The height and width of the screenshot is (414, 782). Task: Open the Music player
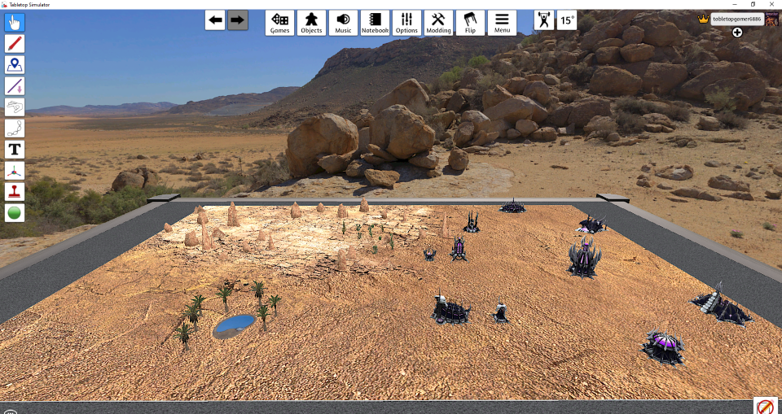pos(343,23)
